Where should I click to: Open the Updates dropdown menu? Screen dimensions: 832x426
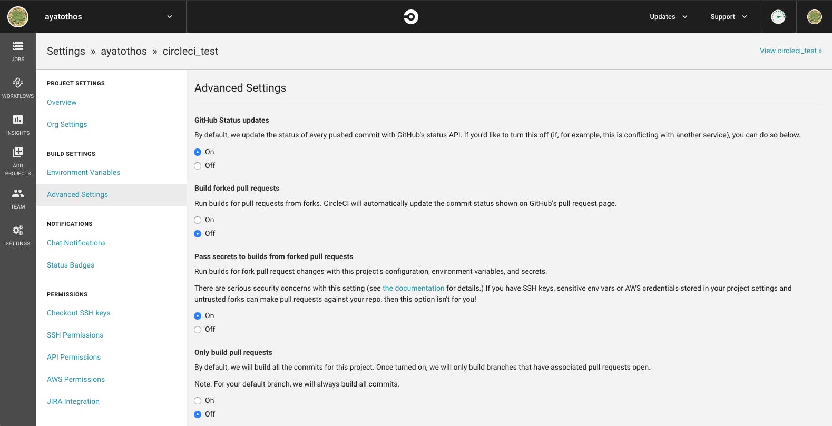(668, 17)
